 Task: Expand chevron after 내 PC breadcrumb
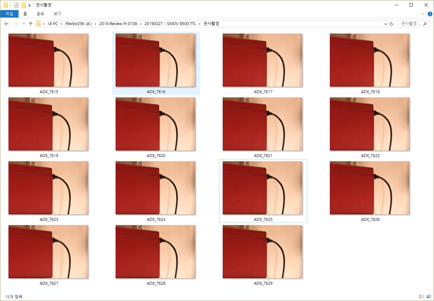pos(62,24)
